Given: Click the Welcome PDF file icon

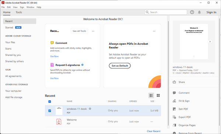Looking at the screenshot, I should pos(59,122).
